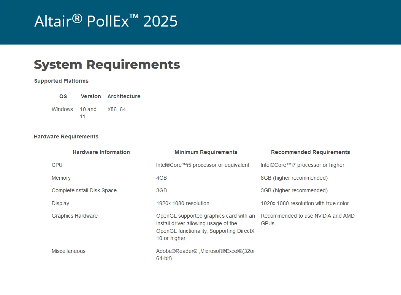
Task: Select the Windows cell
Action: [62, 109]
